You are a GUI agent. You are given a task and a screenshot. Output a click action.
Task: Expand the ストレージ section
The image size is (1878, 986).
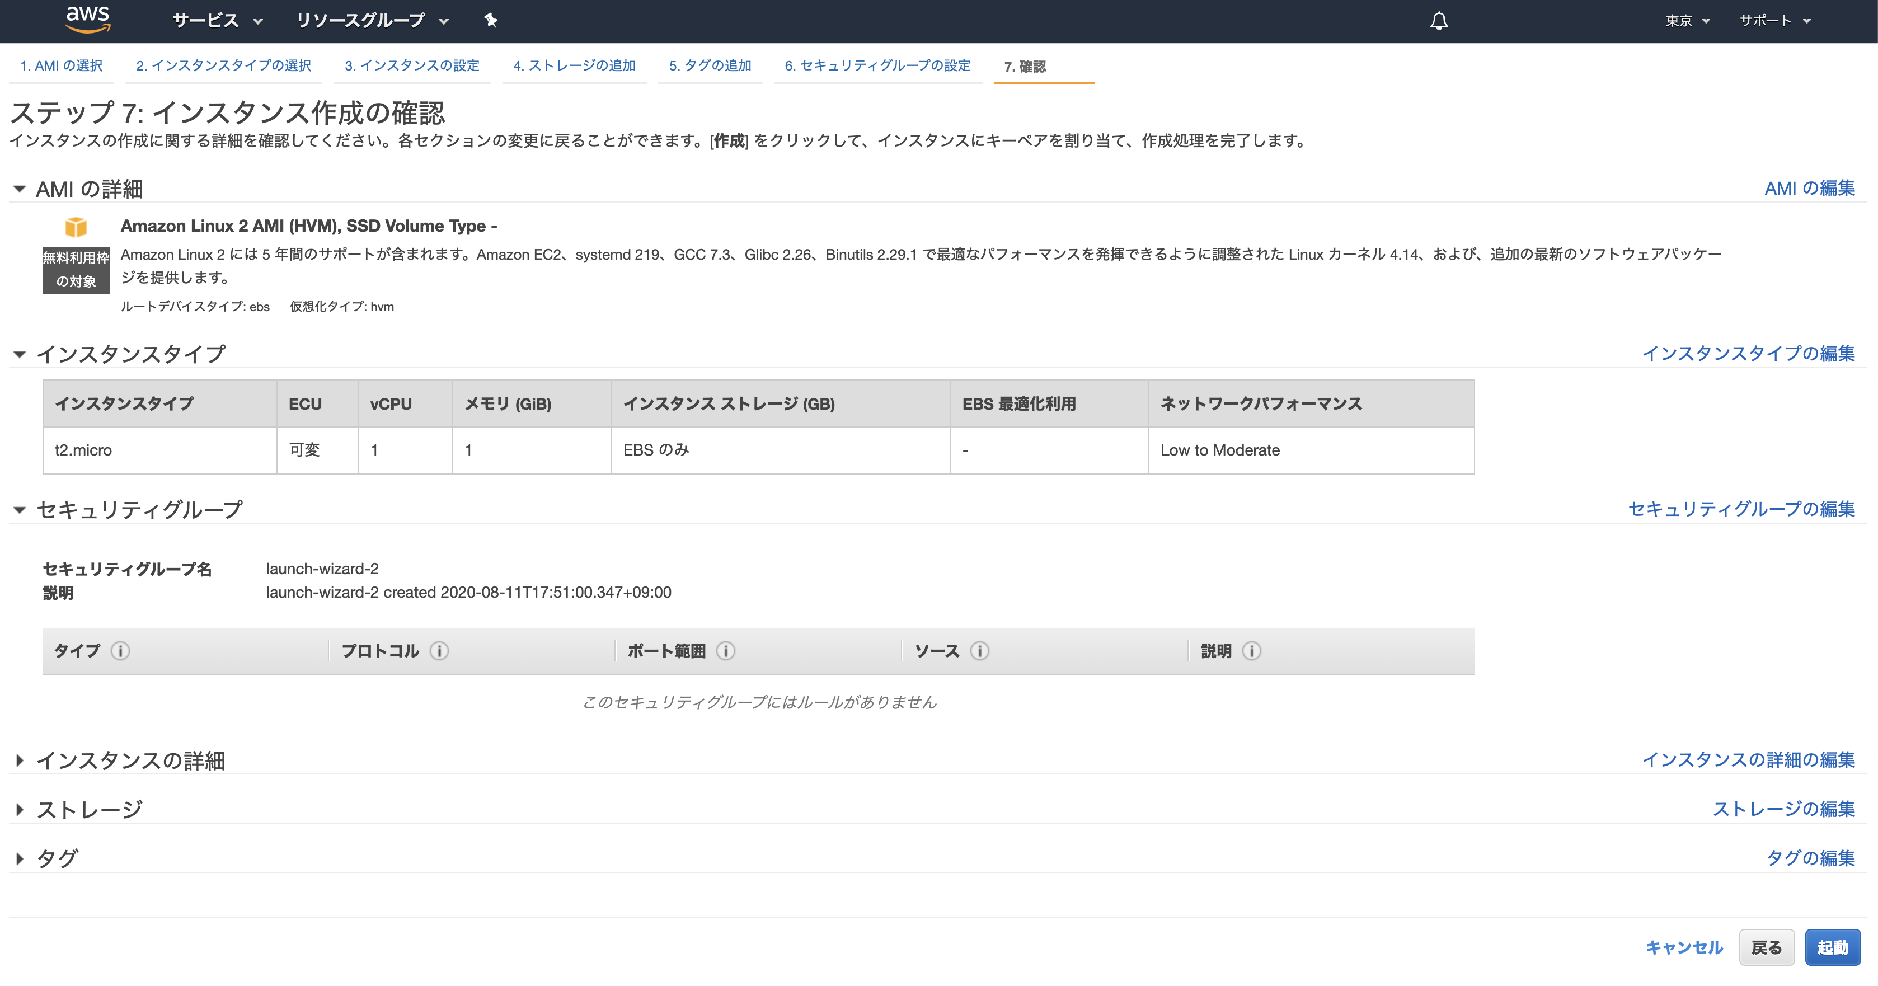[20, 810]
